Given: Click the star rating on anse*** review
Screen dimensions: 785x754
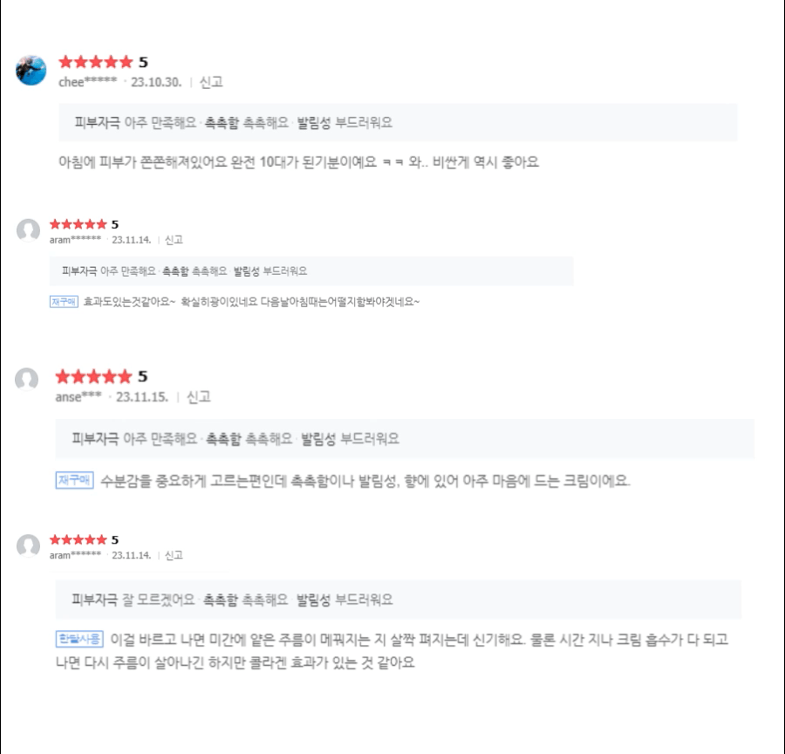Looking at the screenshot, I should [93, 377].
